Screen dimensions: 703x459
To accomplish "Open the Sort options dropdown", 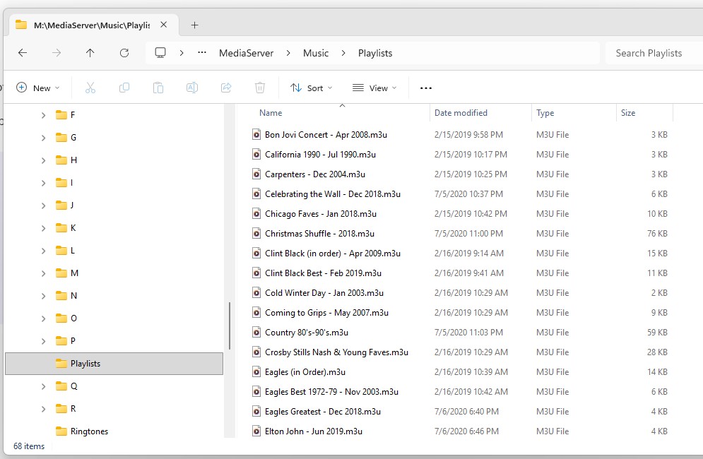I will pos(312,88).
